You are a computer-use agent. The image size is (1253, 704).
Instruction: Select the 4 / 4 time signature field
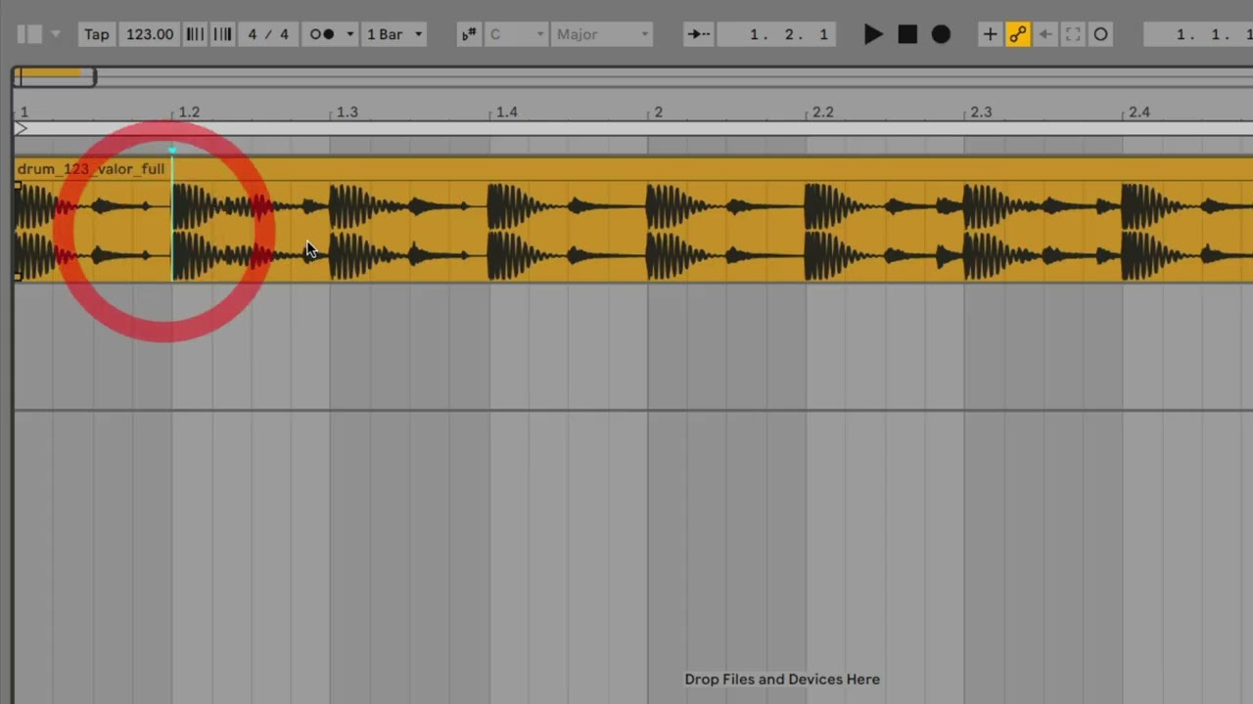pyautogui.click(x=268, y=34)
